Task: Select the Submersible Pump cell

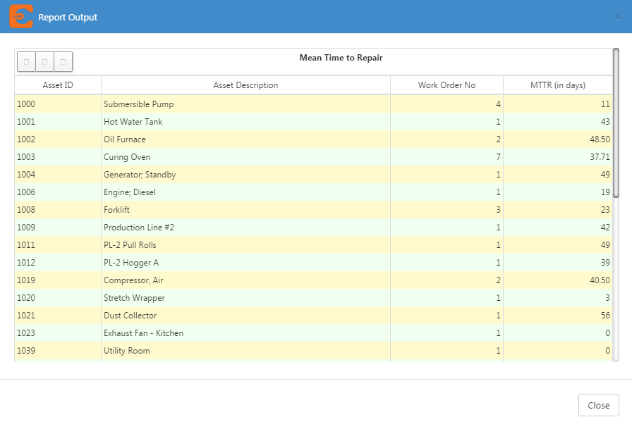Action: click(x=245, y=104)
